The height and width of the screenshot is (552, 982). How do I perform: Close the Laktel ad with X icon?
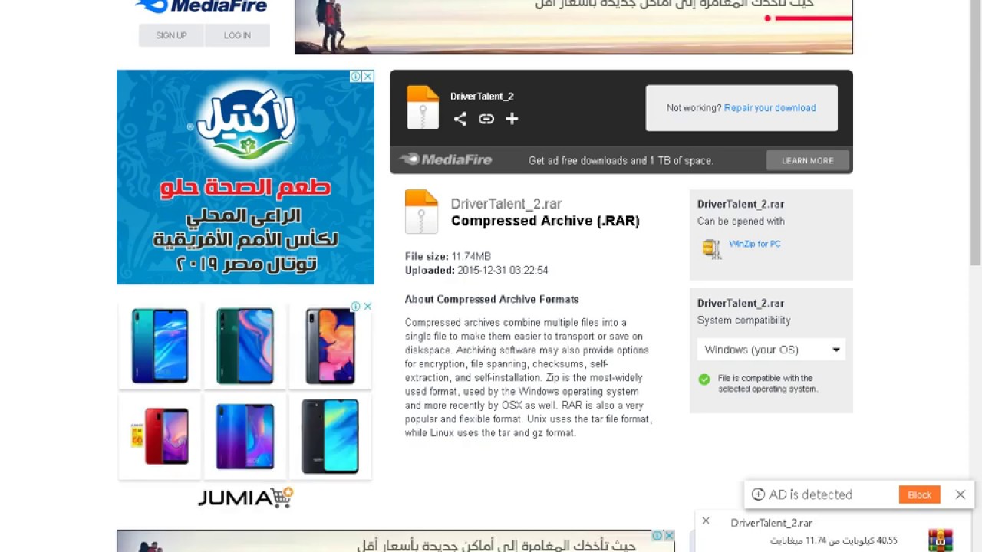[x=368, y=76]
